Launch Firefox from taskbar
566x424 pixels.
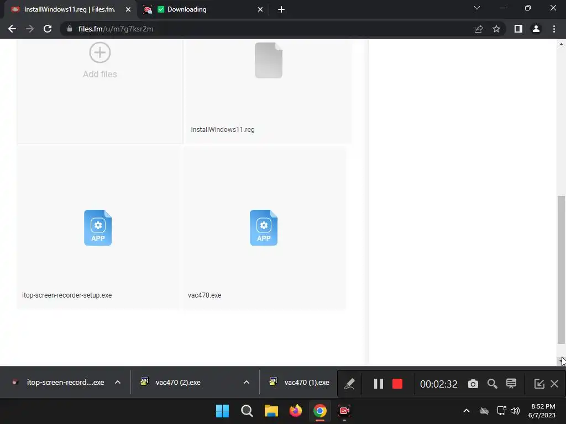pyautogui.click(x=296, y=411)
